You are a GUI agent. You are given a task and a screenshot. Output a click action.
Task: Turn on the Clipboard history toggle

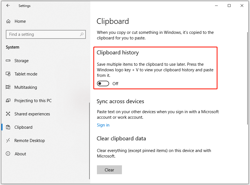[103, 83]
